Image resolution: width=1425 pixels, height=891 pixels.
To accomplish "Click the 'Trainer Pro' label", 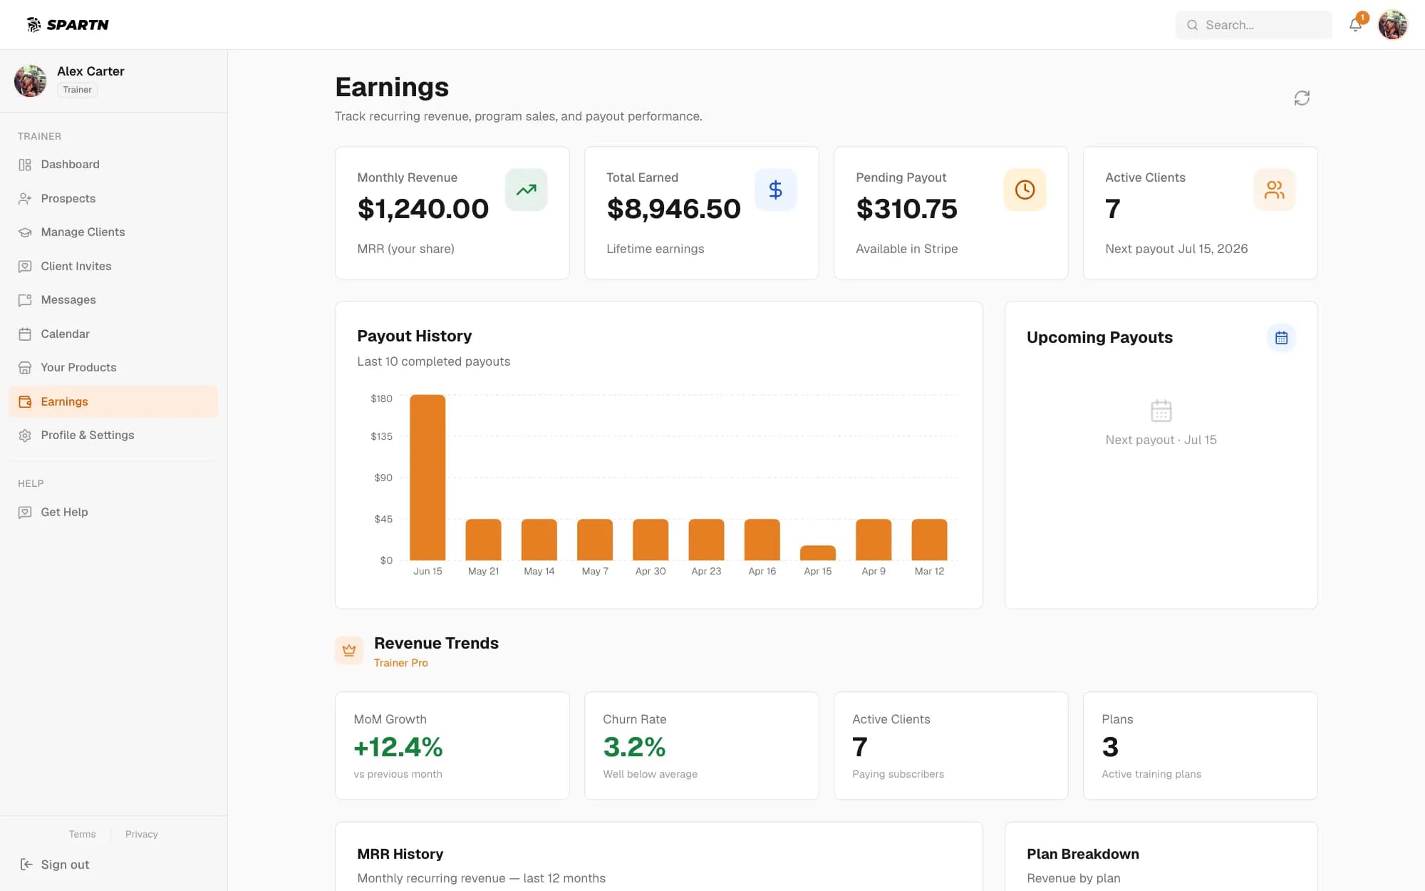I will (x=401, y=663).
